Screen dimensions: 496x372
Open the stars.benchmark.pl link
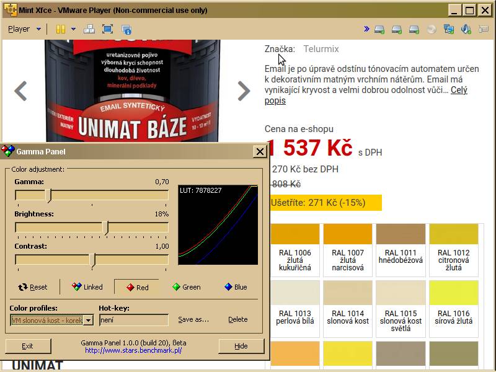coord(133,350)
